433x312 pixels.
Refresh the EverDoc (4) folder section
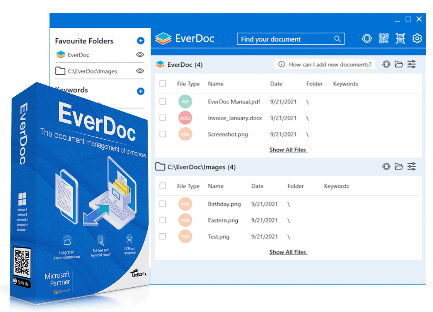click(x=386, y=64)
